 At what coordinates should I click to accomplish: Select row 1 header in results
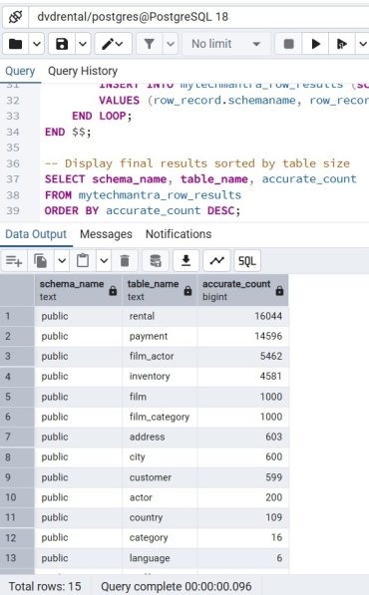[x=17, y=316]
